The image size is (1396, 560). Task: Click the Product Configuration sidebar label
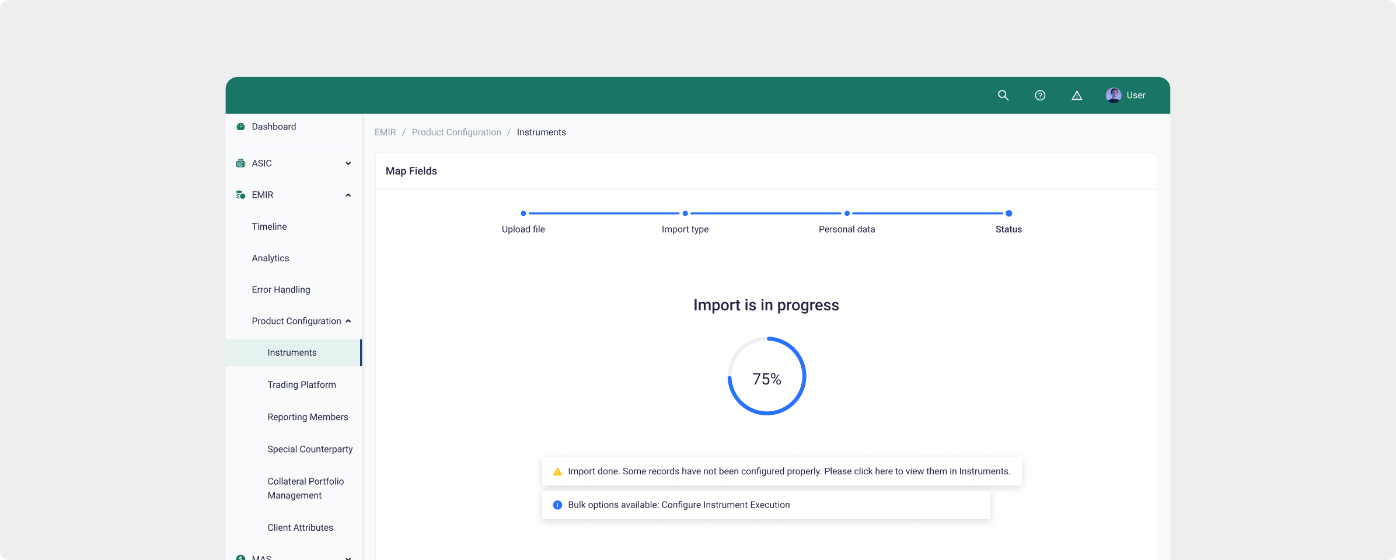pyautogui.click(x=296, y=321)
